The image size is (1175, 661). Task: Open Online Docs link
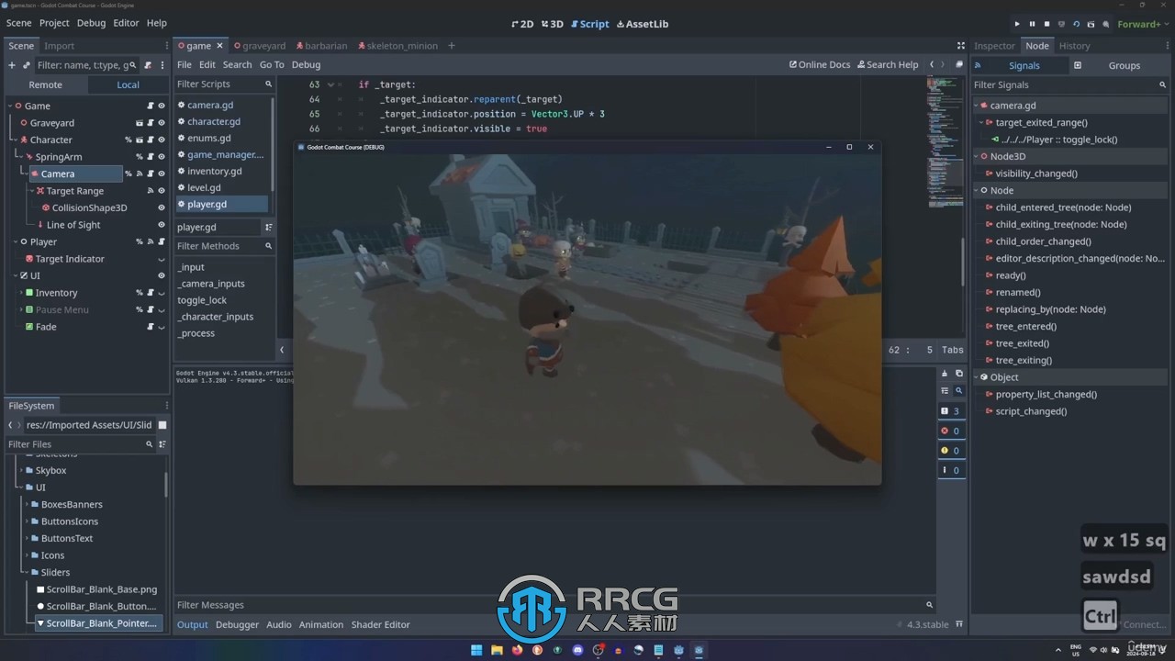[x=820, y=64]
